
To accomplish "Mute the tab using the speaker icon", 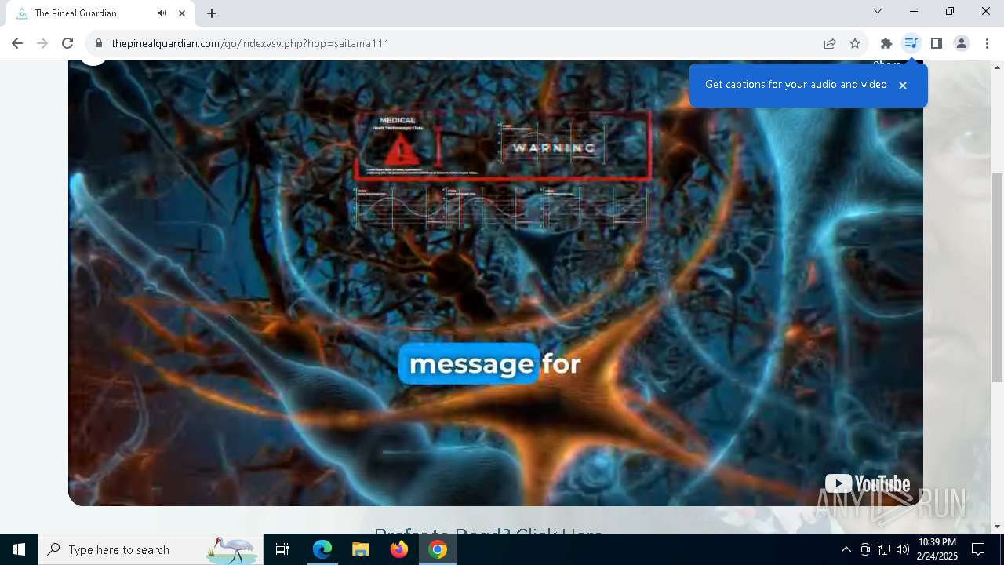I will [162, 13].
